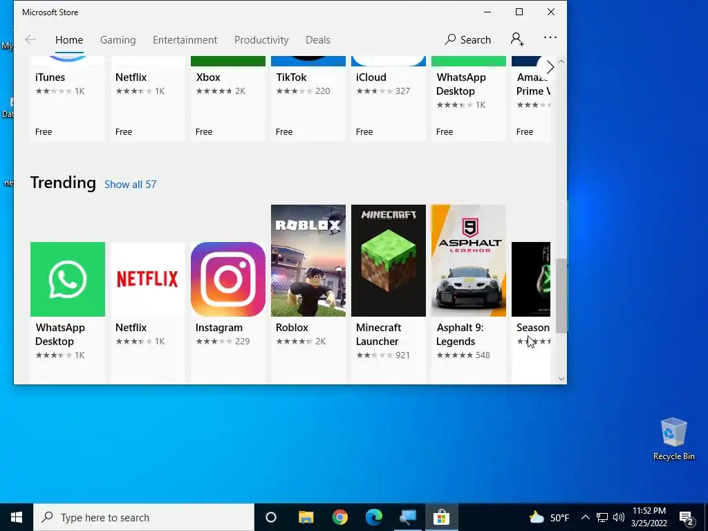
Task: Launch Google Chrome from taskbar
Action: coord(340,517)
